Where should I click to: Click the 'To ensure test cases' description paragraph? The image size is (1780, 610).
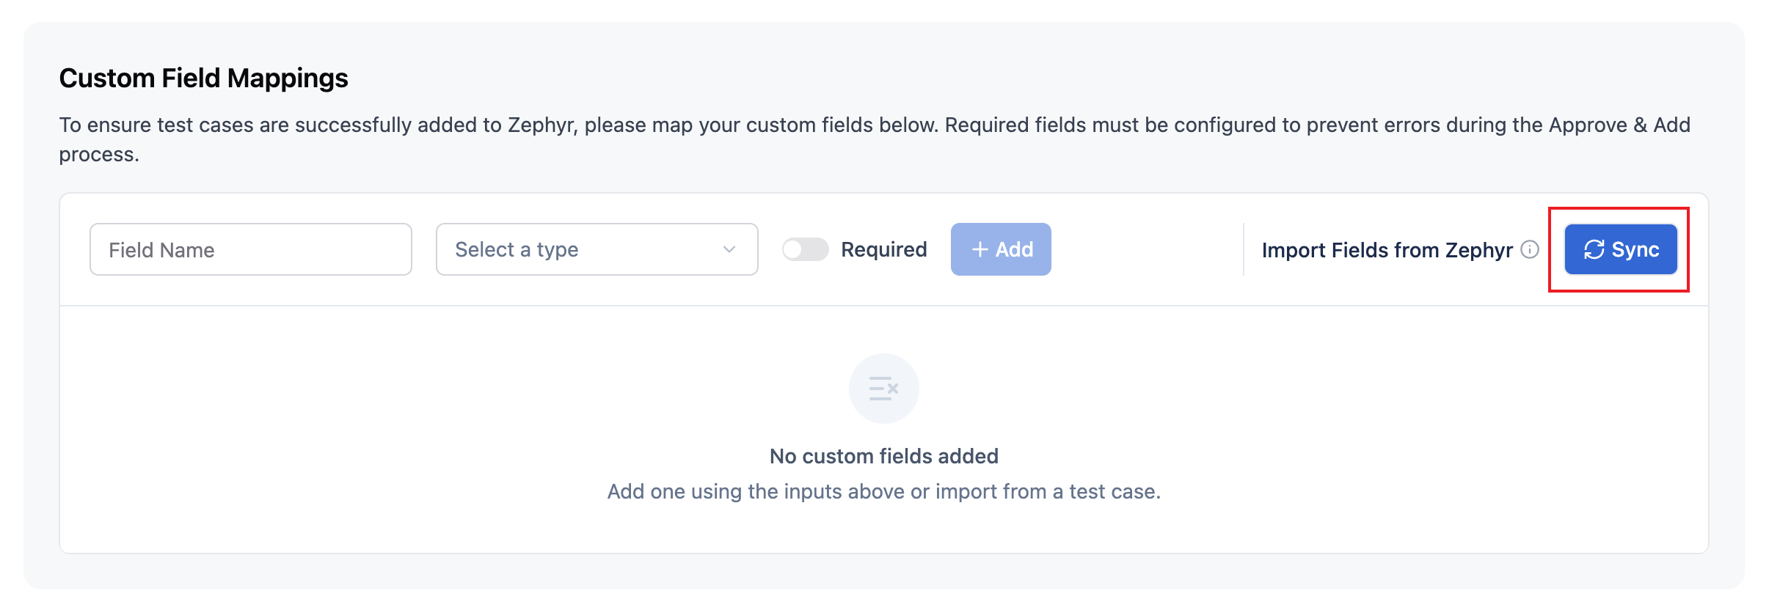875,139
